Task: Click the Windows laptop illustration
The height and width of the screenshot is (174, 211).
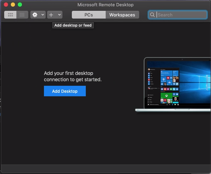Action: [x=173, y=85]
